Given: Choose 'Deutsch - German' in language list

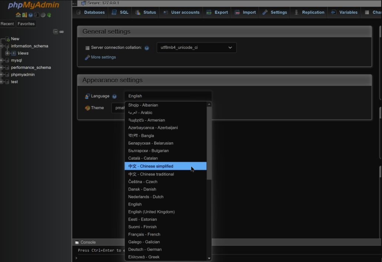Looking at the screenshot, I should click(x=145, y=249).
